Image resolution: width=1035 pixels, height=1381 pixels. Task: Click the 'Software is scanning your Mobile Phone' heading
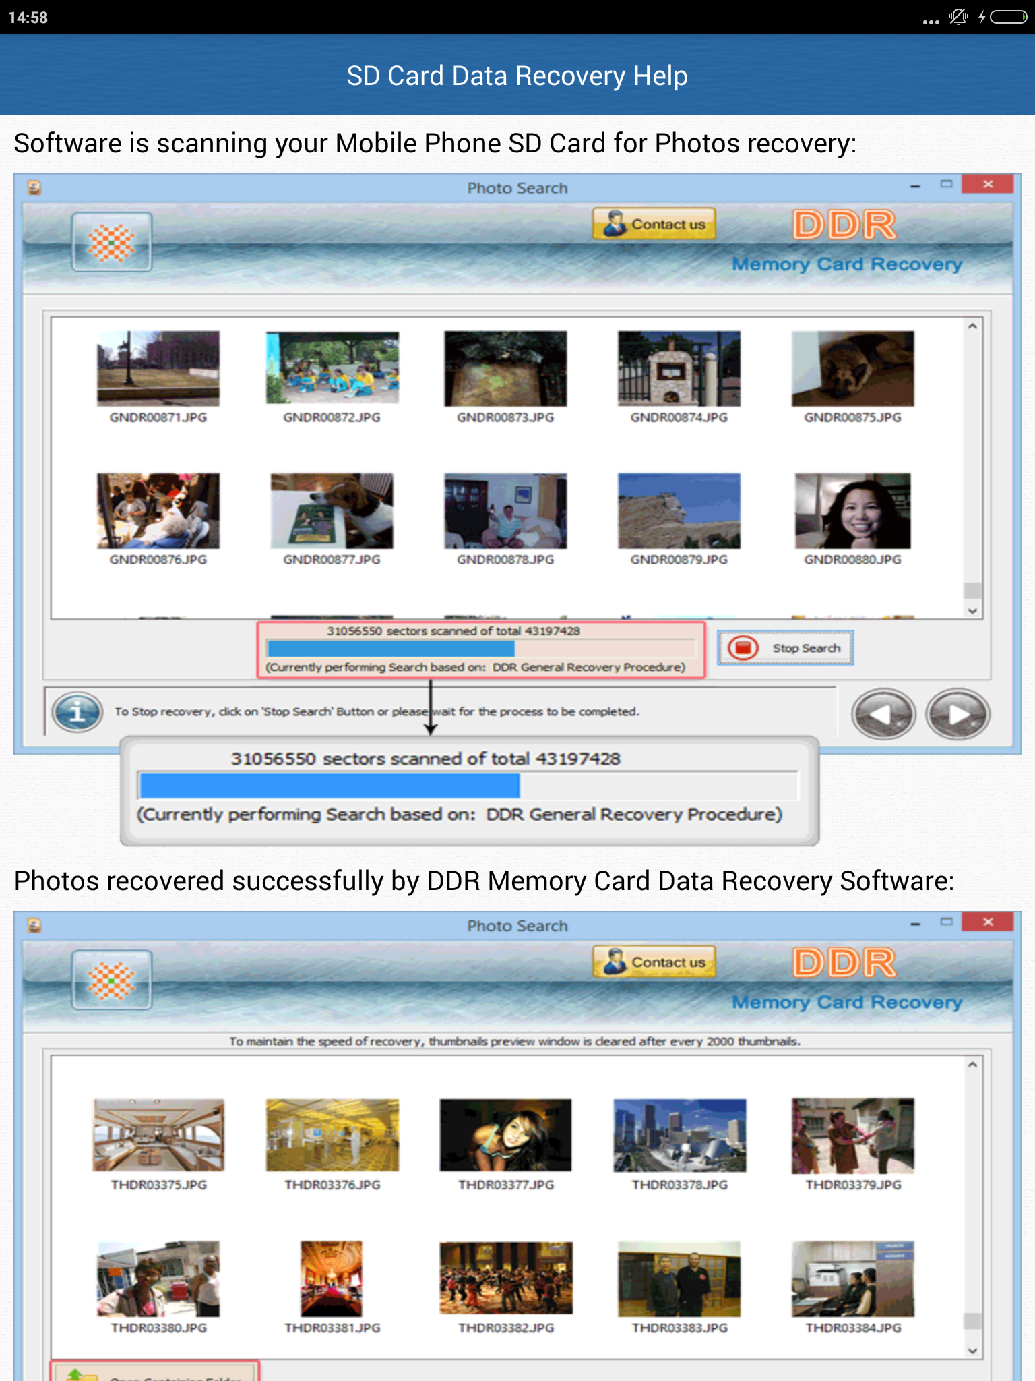point(435,143)
